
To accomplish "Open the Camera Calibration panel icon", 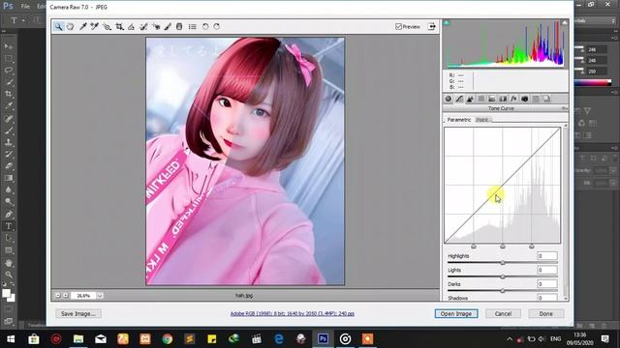I will click(x=525, y=99).
